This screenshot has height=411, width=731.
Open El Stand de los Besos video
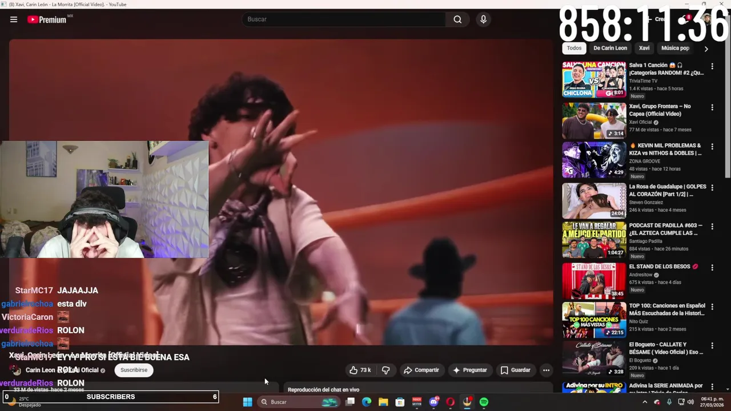pyautogui.click(x=594, y=281)
